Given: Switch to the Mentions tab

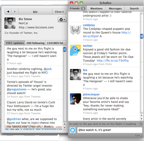Looking at the screenshot, I should (x=96, y=8).
